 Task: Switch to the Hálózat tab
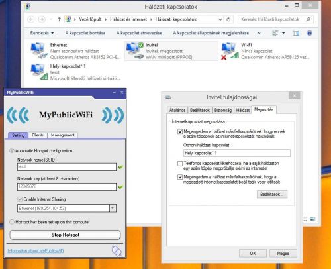(243, 110)
